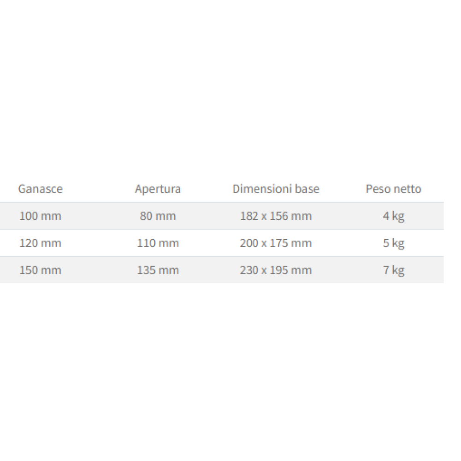This screenshot has height=461, width=461.
Task: Click the 7 kg weight cell
Action: click(393, 270)
